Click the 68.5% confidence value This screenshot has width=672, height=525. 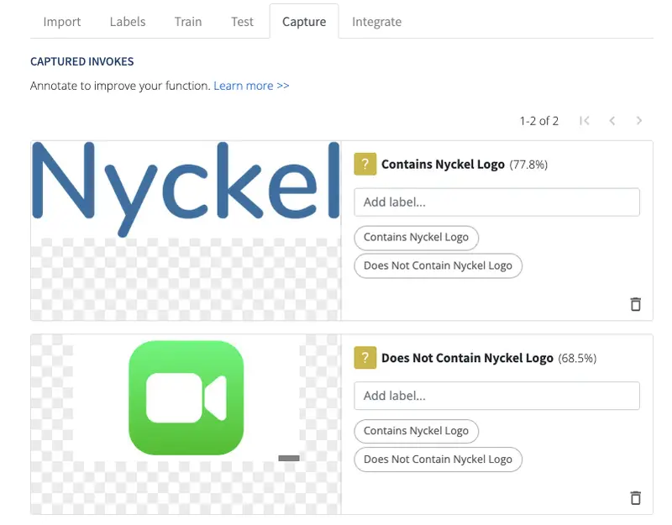tap(577, 359)
